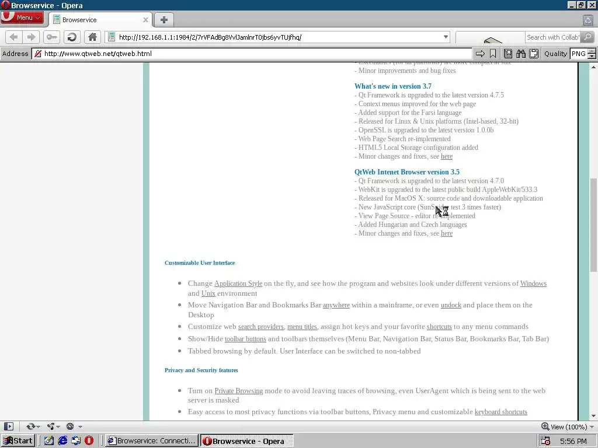Launch Internet Explorer from quick launch
The height and width of the screenshot is (448, 598).
(x=62, y=441)
